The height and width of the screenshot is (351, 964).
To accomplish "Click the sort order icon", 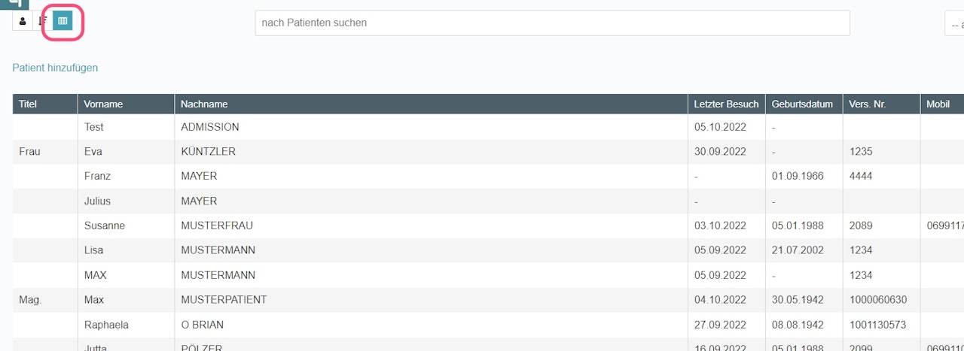I will (x=42, y=22).
